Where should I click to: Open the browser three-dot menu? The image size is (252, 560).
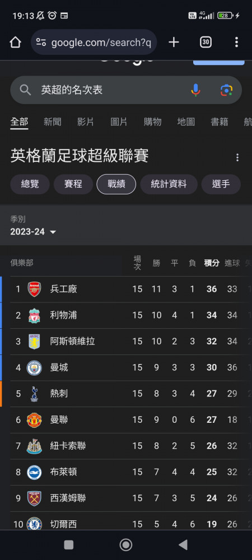(x=236, y=43)
